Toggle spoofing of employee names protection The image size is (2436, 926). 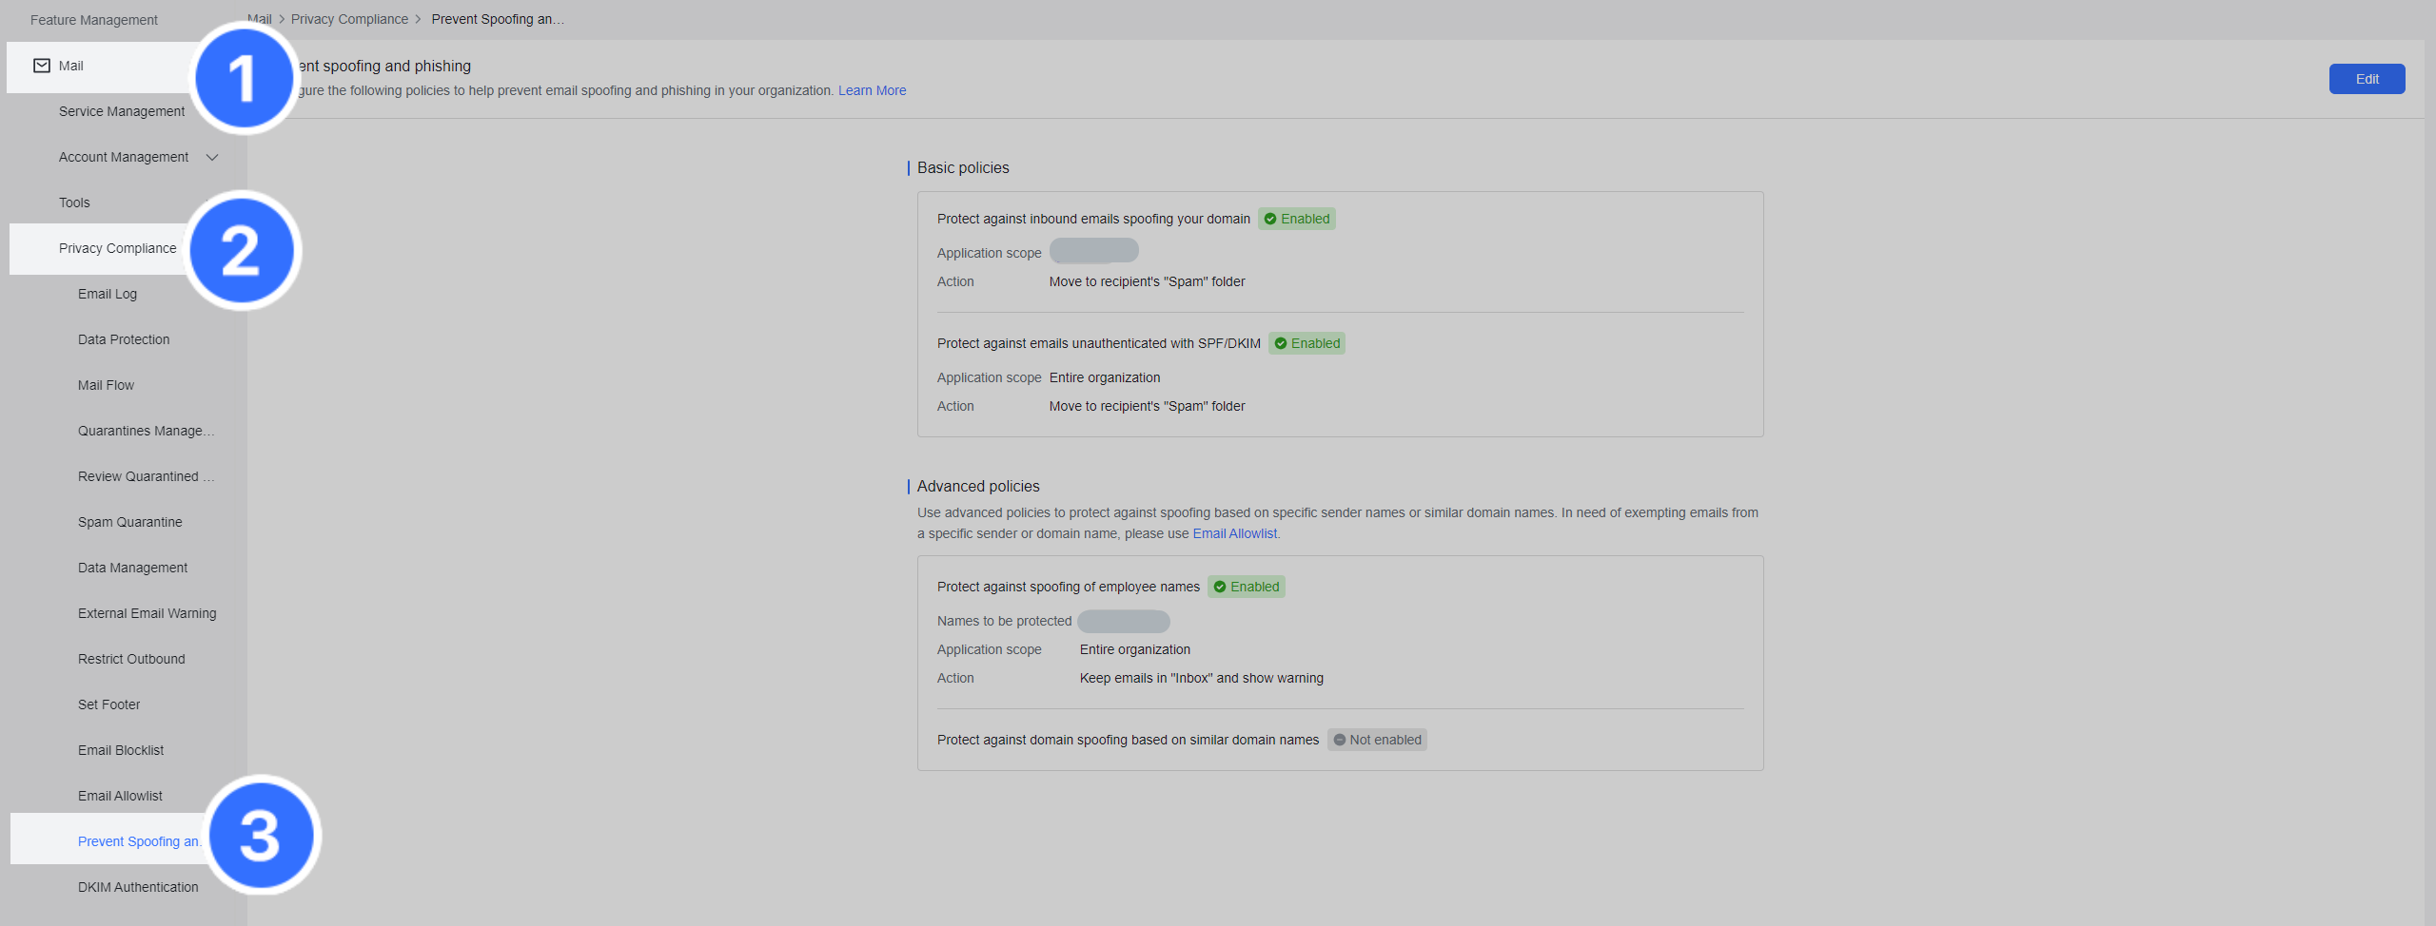click(1247, 587)
